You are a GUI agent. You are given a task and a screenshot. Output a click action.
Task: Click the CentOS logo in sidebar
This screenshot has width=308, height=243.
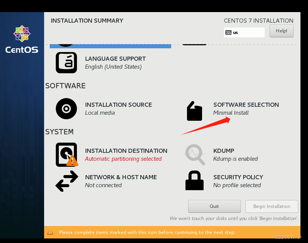click(22, 40)
